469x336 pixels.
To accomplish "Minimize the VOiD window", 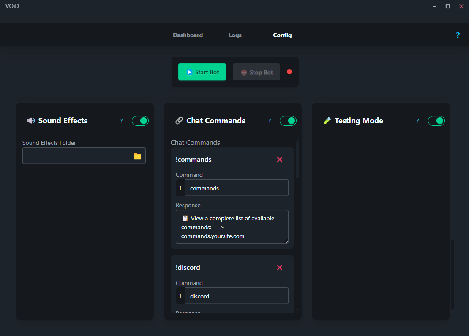I will pyautogui.click(x=434, y=6).
